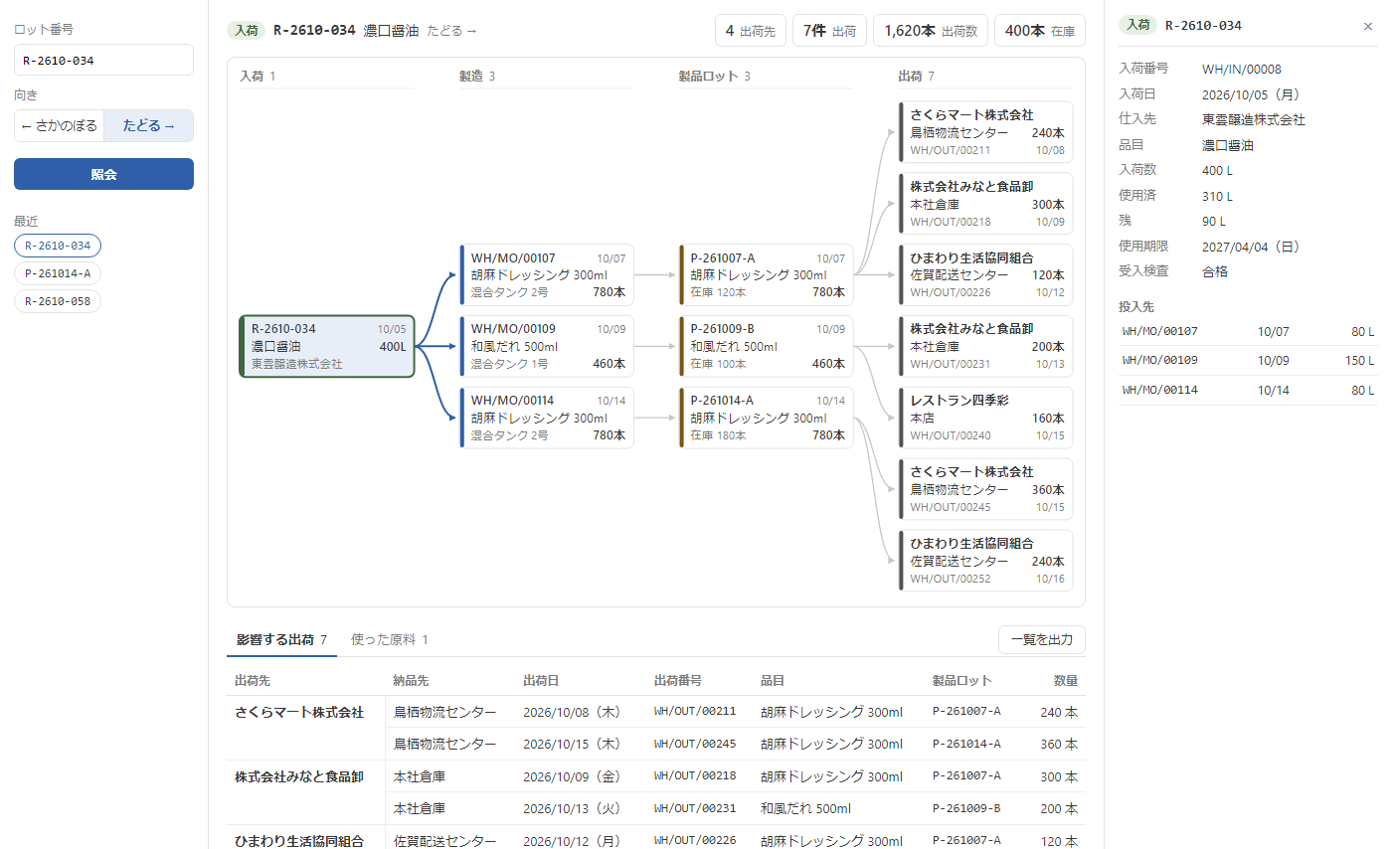Click the 400本 在庫 summary stat
This screenshot has height=849, width=1392.
click(1040, 31)
